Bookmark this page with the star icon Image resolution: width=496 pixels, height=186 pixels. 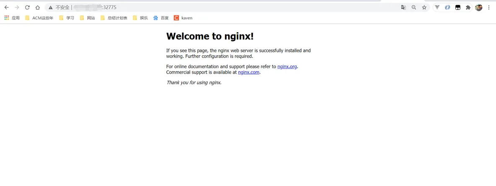pos(424,8)
